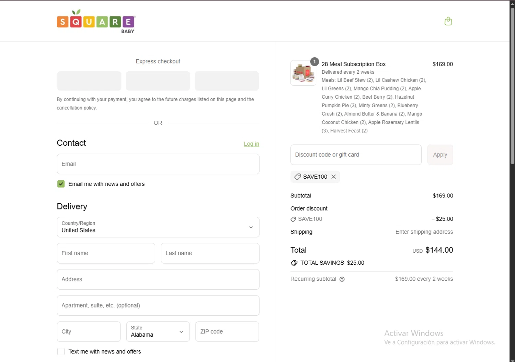
Task: Click the Delivered every 2 weeks text
Action: tap(348, 72)
